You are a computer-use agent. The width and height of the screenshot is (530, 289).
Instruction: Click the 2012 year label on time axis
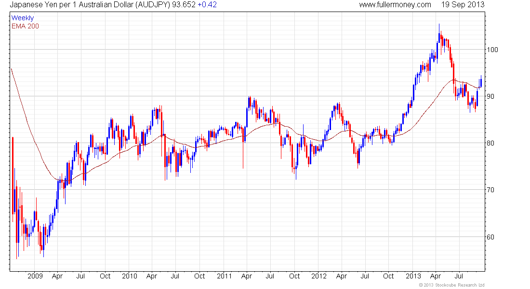(319, 276)
